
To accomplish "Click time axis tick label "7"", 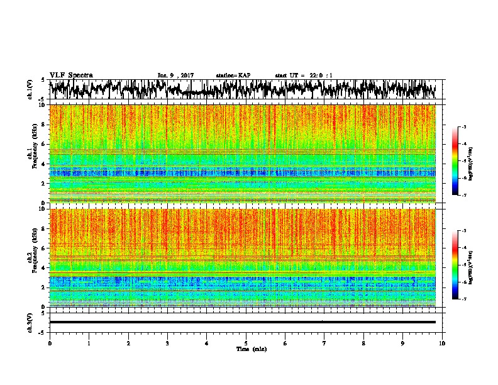I will [324, 343].
